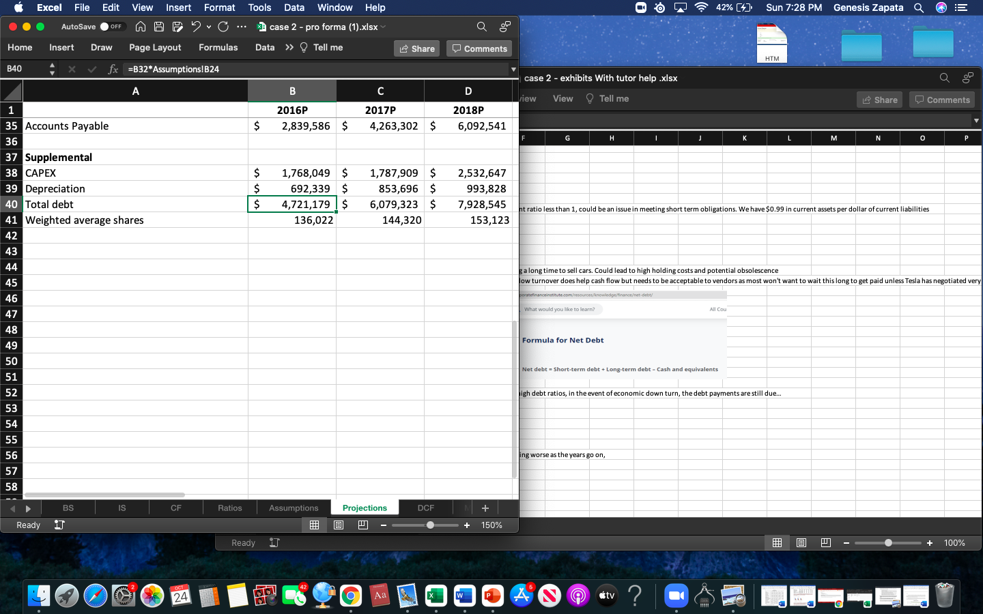Switch to the DCF sheet tab
Viewport: 983px width, 614px height.
click(x=426, y=508)
